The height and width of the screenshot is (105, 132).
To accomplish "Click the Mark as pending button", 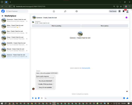I will click(56, 26).
